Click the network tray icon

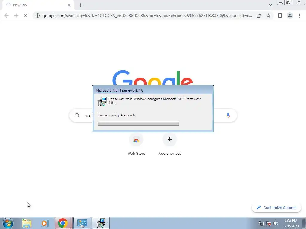point(261,223)
